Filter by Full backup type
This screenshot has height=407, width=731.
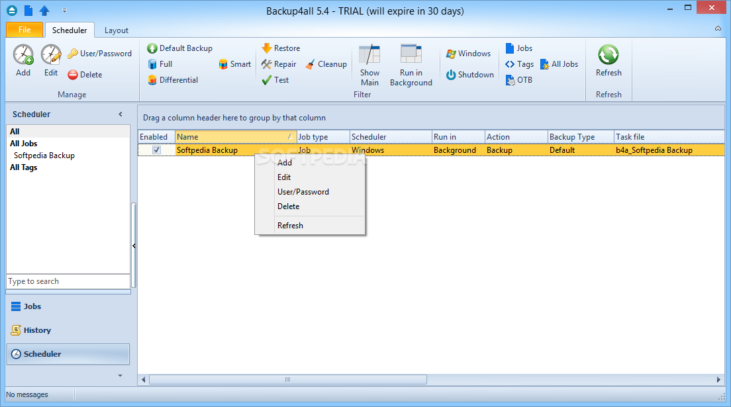160,64
